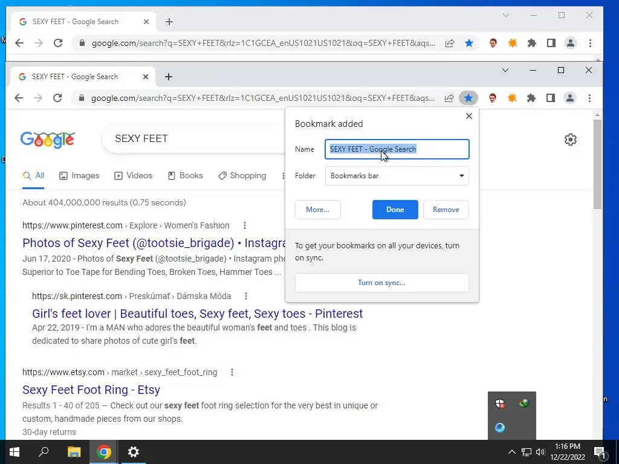619x464 pixels.
Task: Close the SEXY FEET tab in the front window
Action: point(146,77)
